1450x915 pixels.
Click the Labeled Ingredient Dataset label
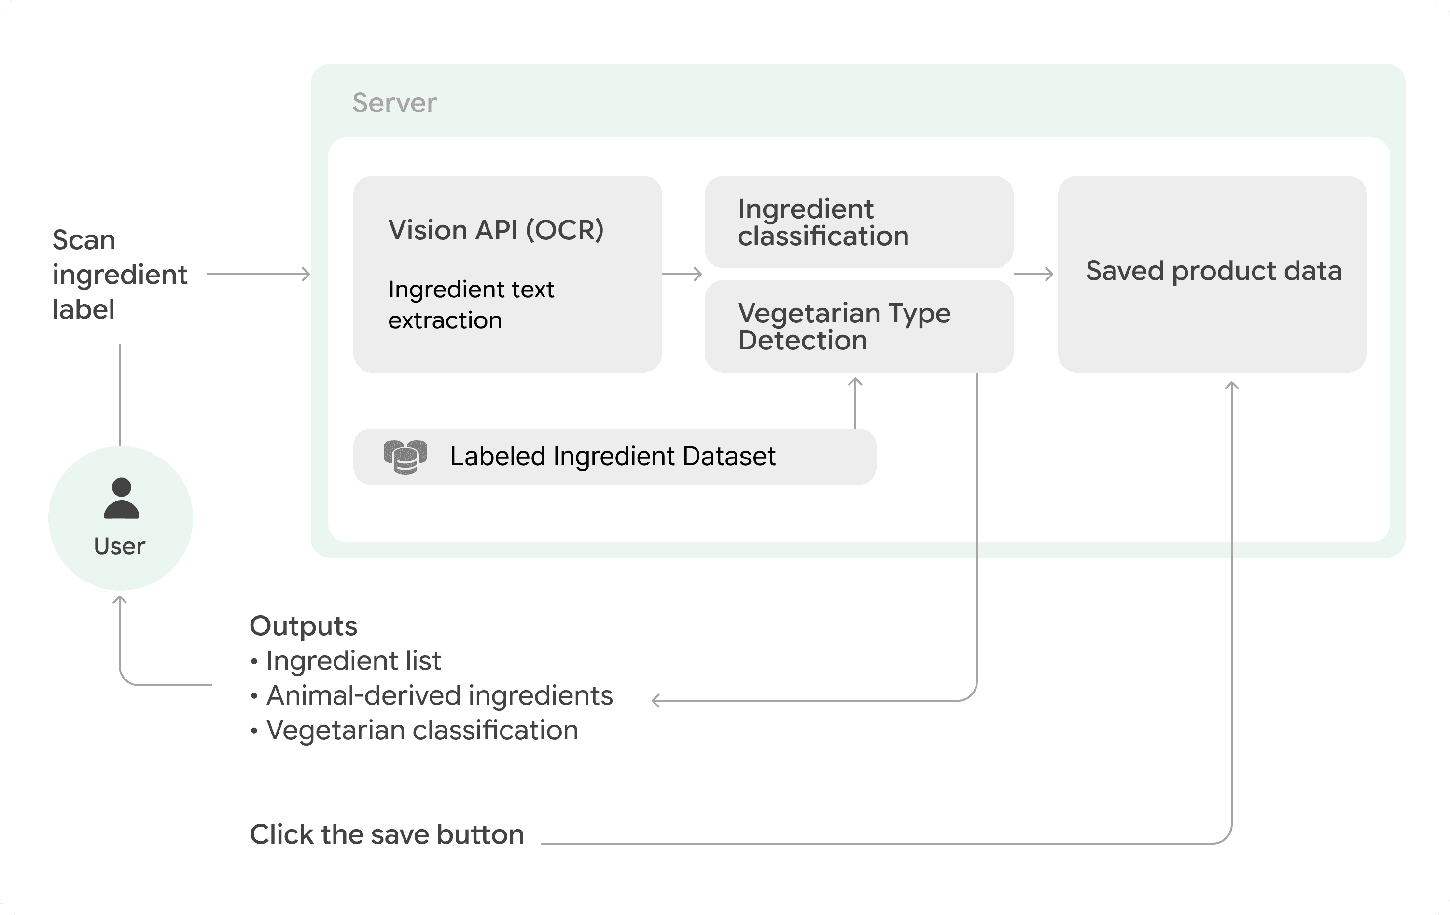613,457
